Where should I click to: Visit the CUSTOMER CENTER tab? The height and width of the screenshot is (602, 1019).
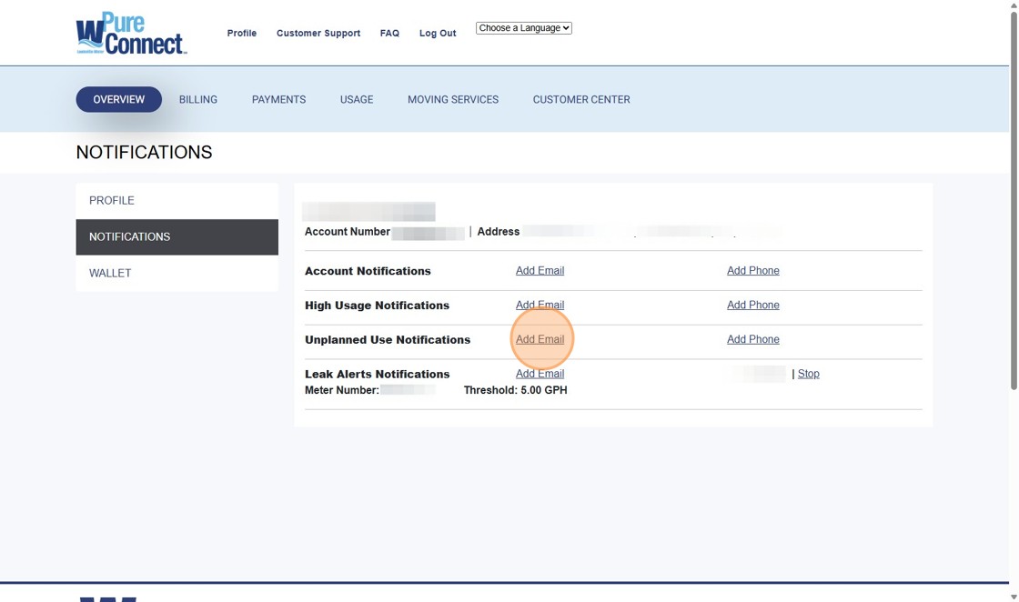(581, 99)
